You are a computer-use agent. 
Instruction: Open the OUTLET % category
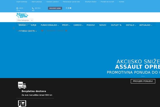(116, 25)
